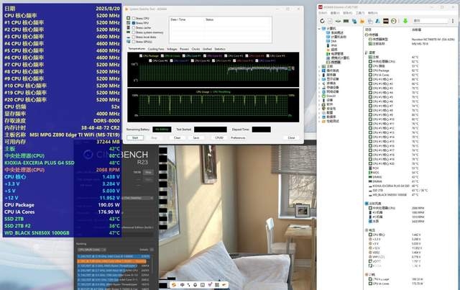
Task: Click the Refresh icon in AIDA64 toolbar
Action: coord(322,21)
